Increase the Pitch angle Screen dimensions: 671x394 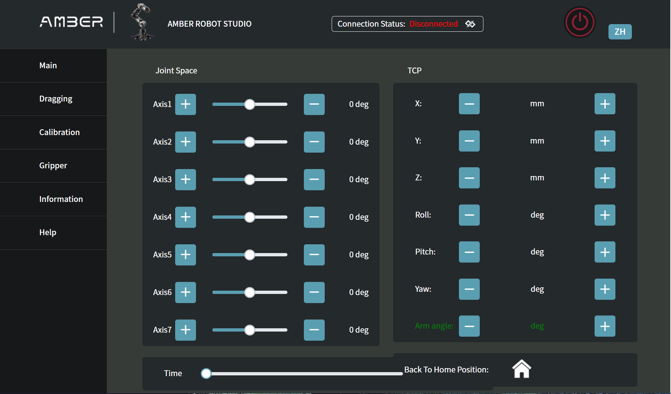[x=605, y=252]
